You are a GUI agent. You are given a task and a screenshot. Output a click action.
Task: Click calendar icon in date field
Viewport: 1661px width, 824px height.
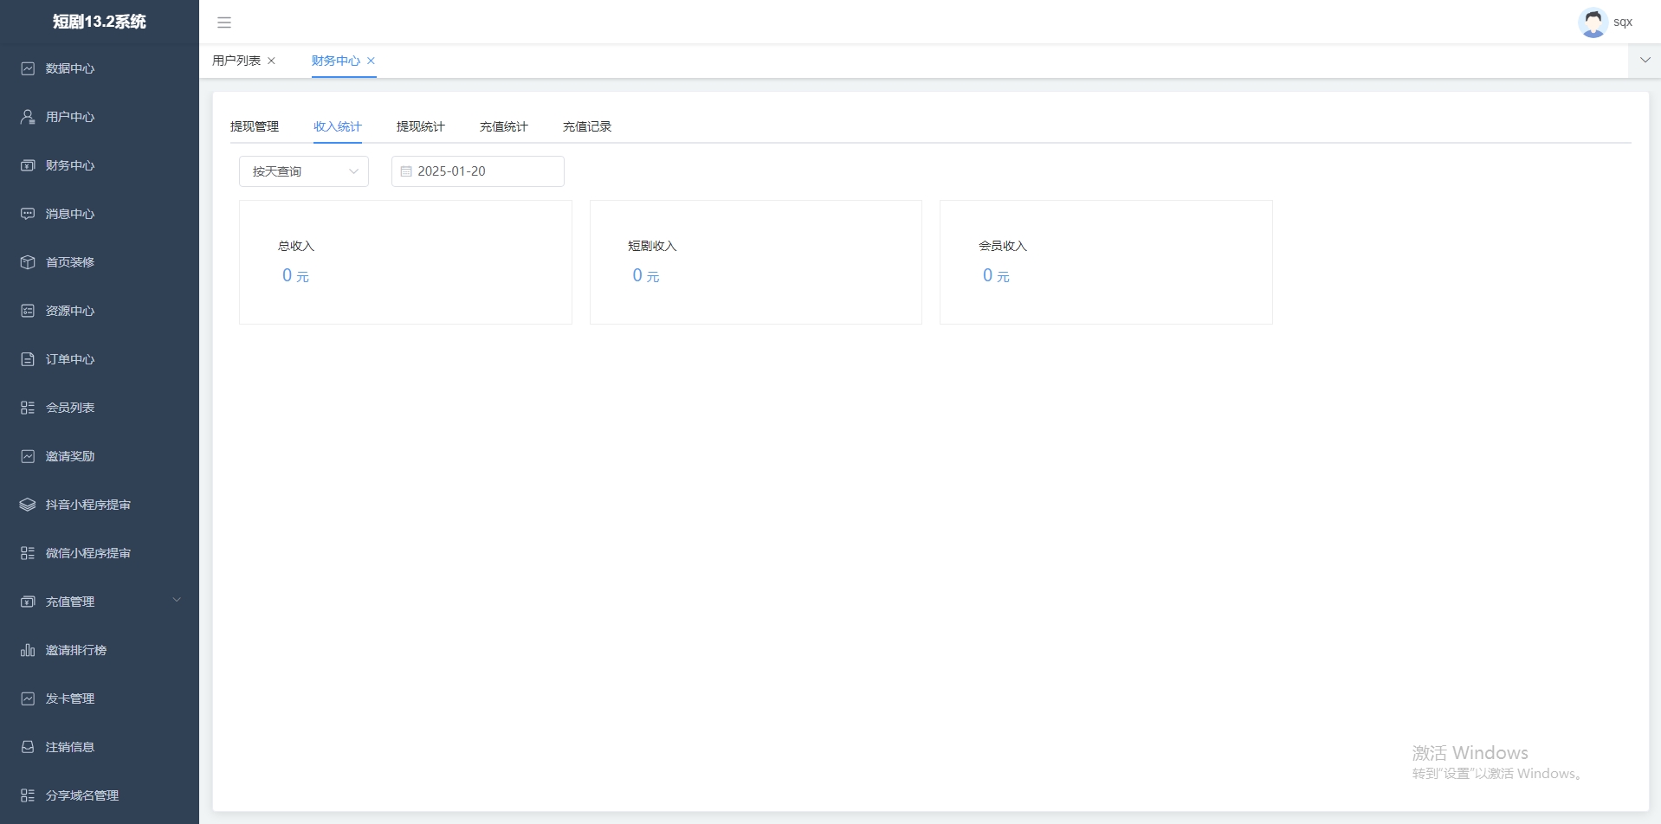(x=406, y=171)
